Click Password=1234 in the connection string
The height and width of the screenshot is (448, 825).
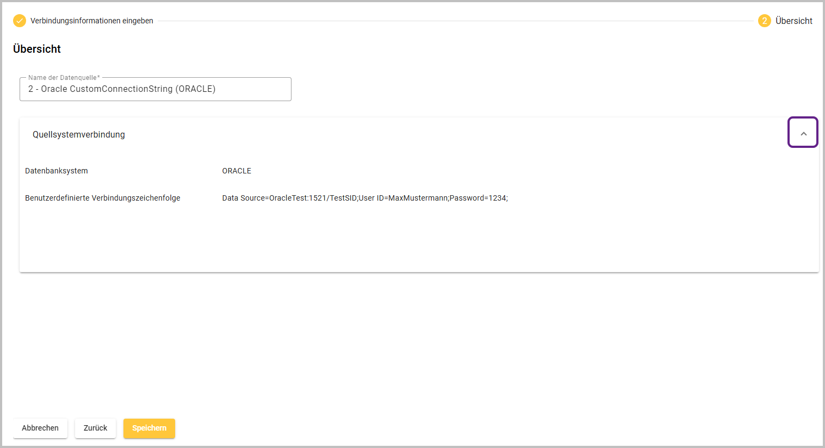point(477,198)
